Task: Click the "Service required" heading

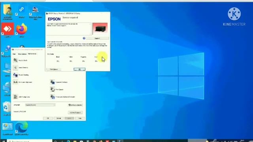Action: coord(70,17)
